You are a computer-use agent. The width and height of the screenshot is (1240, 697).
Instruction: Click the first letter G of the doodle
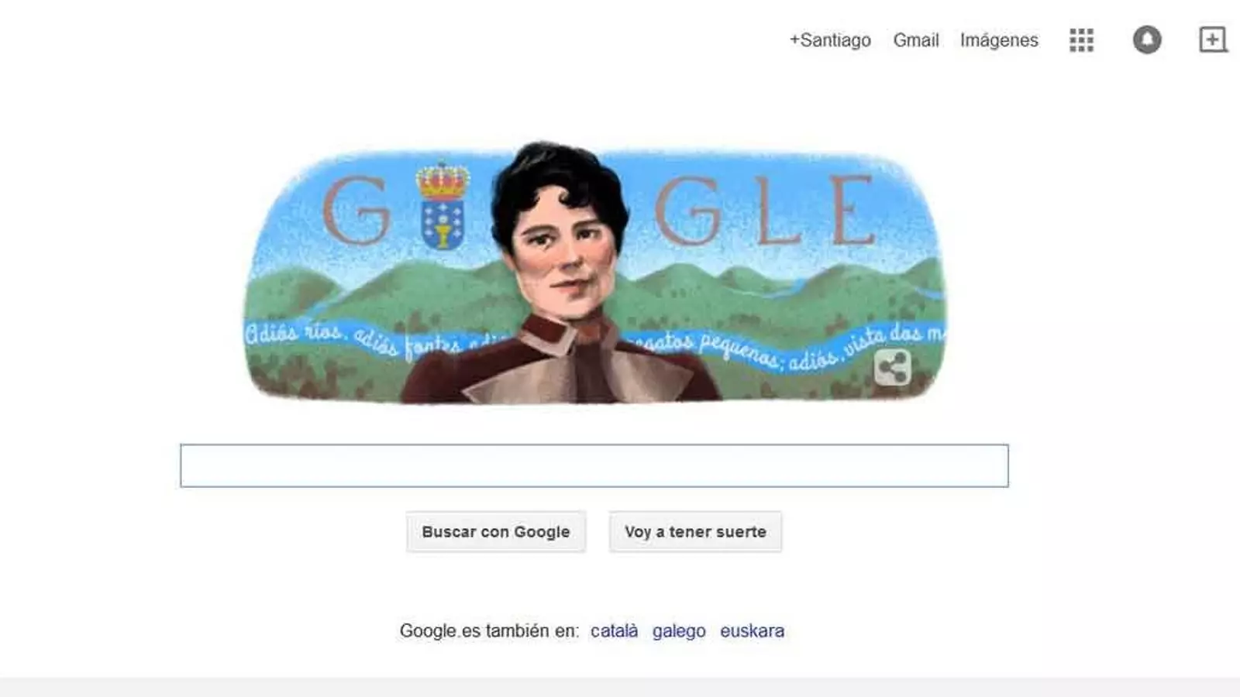click(356, 210)
